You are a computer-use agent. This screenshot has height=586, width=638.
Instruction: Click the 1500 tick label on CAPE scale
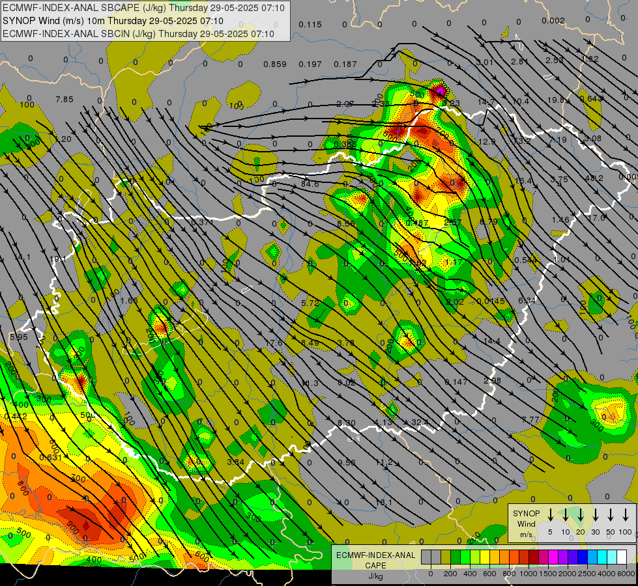pos(547,574)
